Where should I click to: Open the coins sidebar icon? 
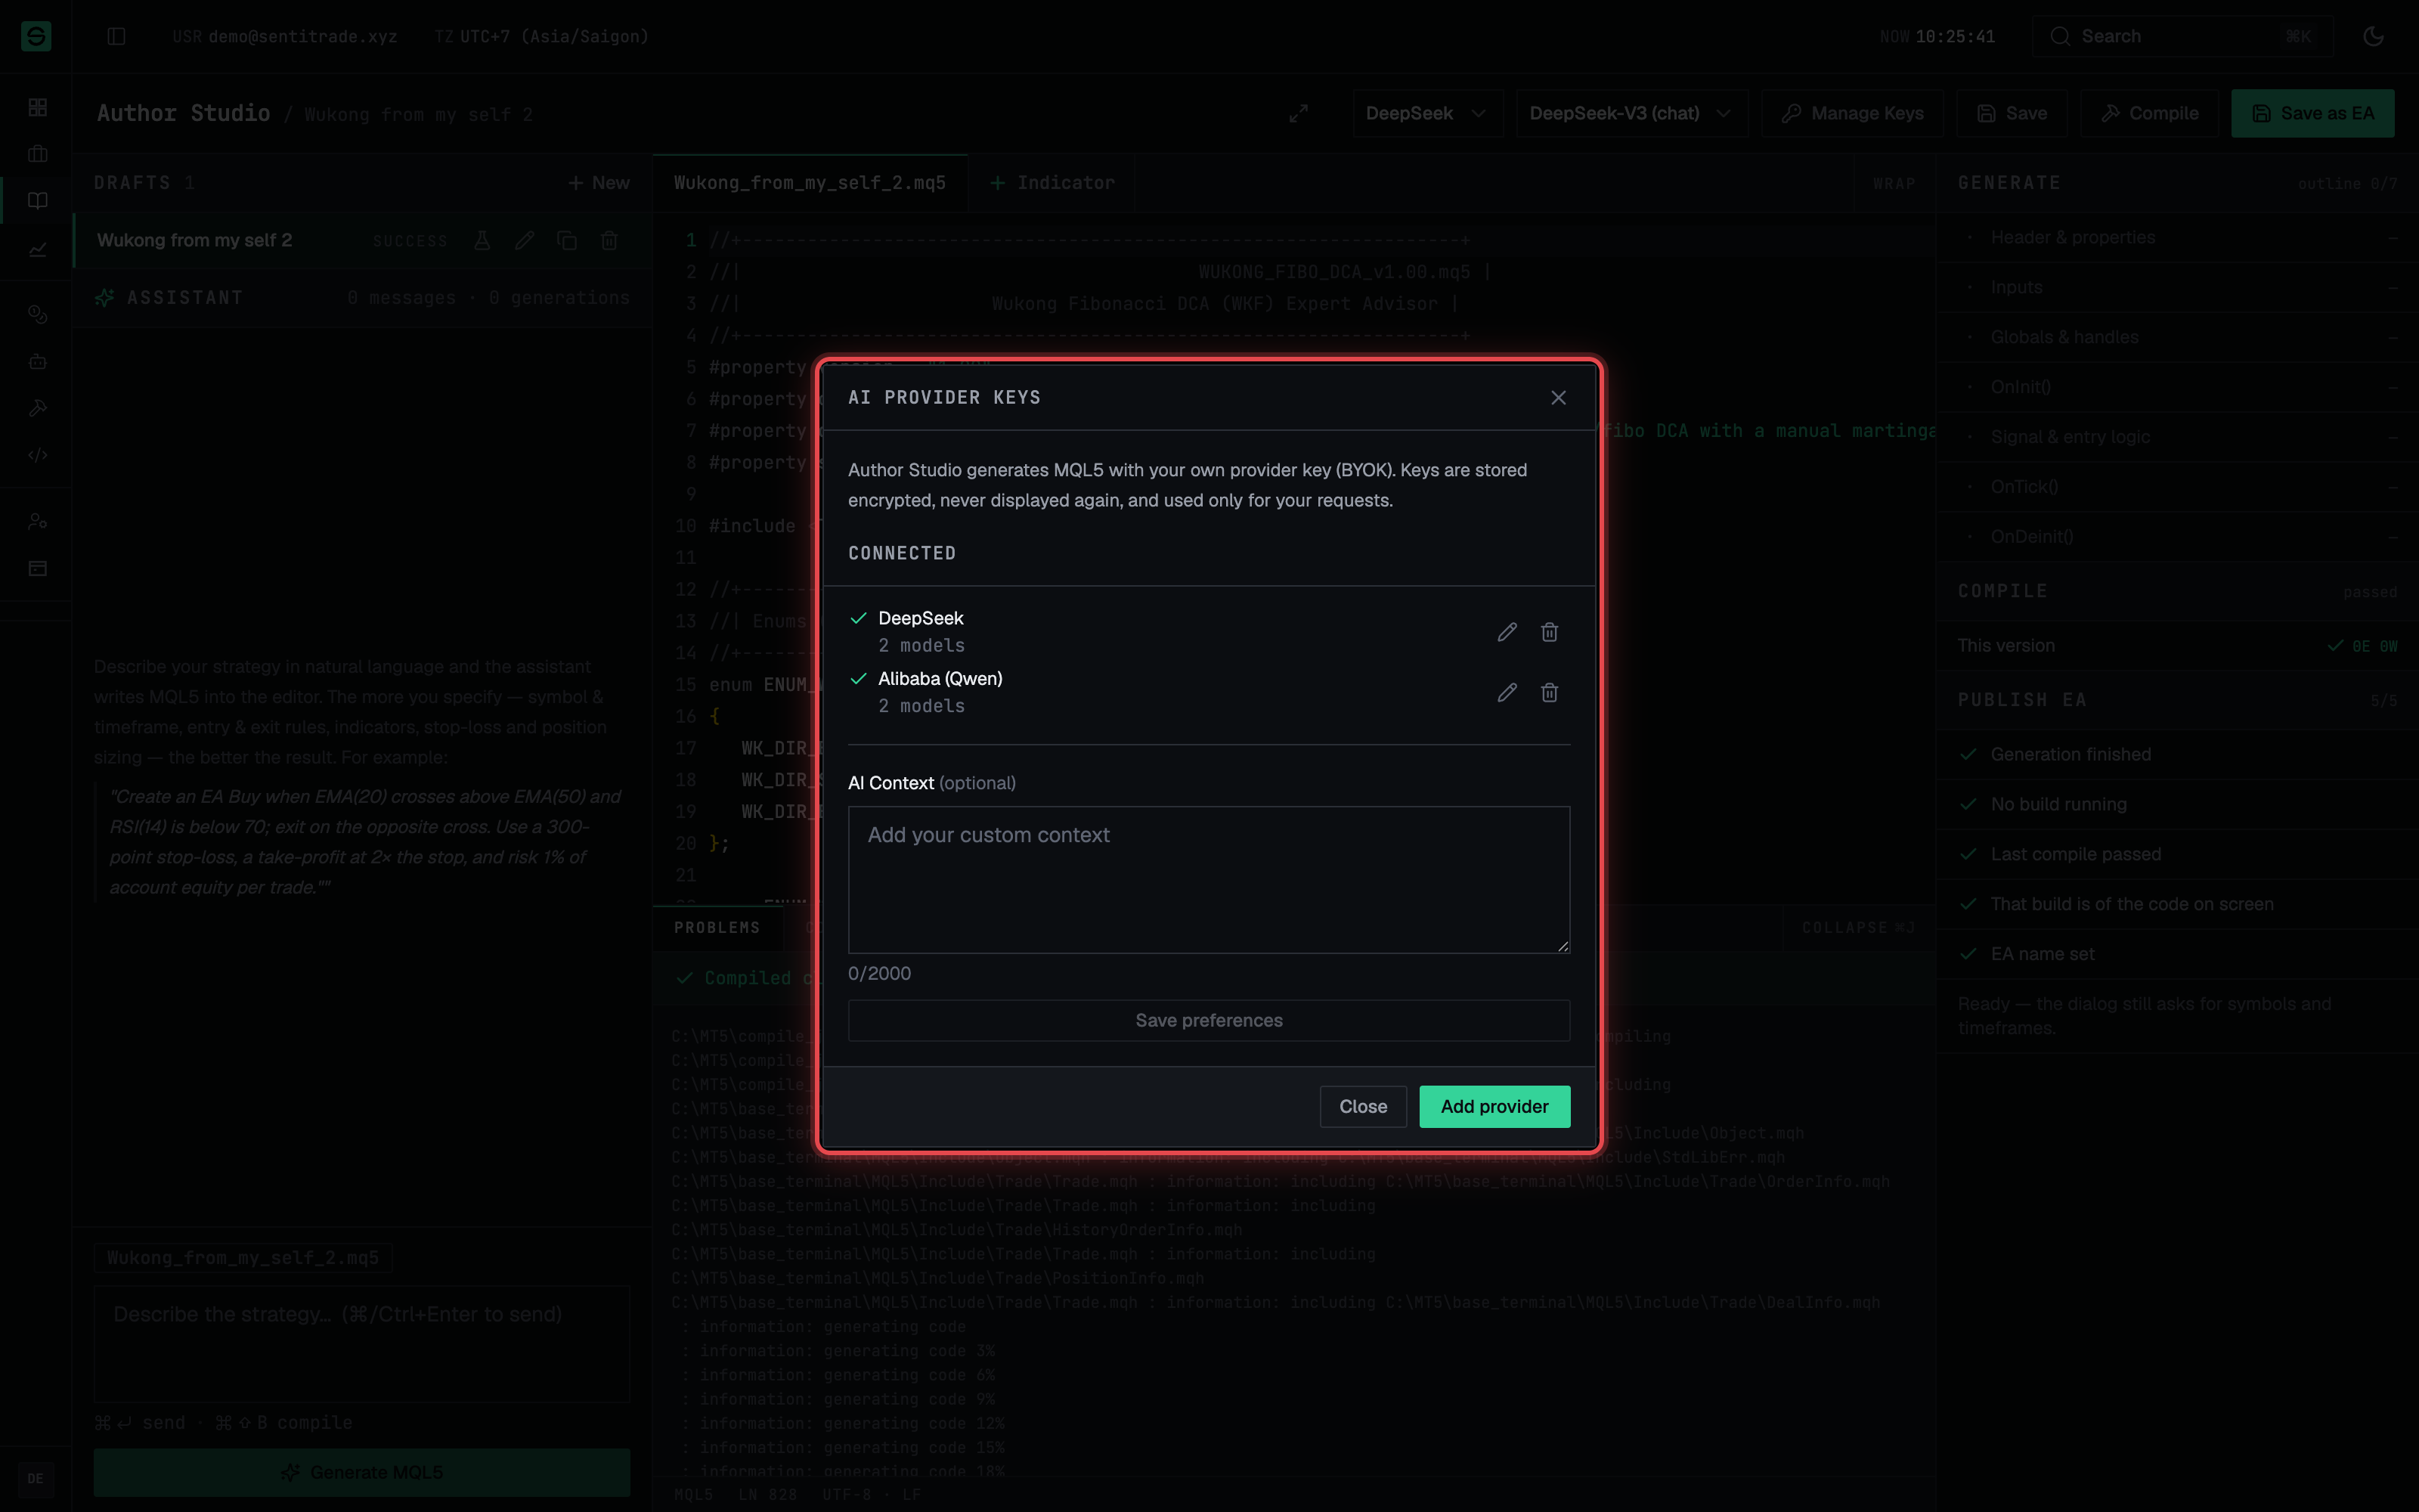click(38, 314)
